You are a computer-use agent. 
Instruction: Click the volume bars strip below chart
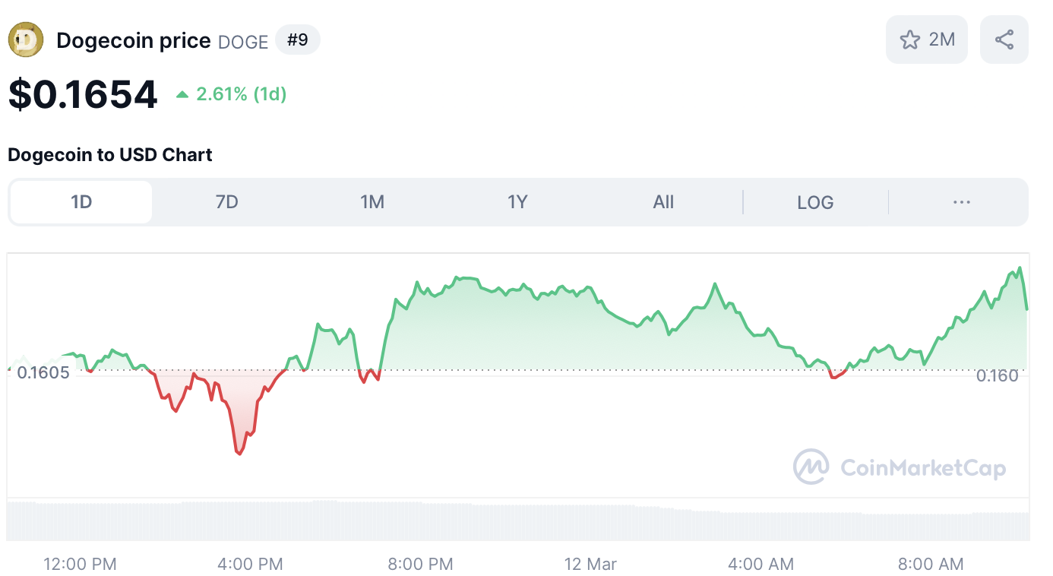(518, 521)
